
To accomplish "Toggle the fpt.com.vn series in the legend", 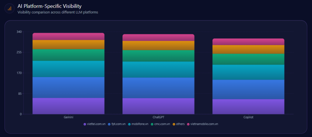I will click(116, 124).
